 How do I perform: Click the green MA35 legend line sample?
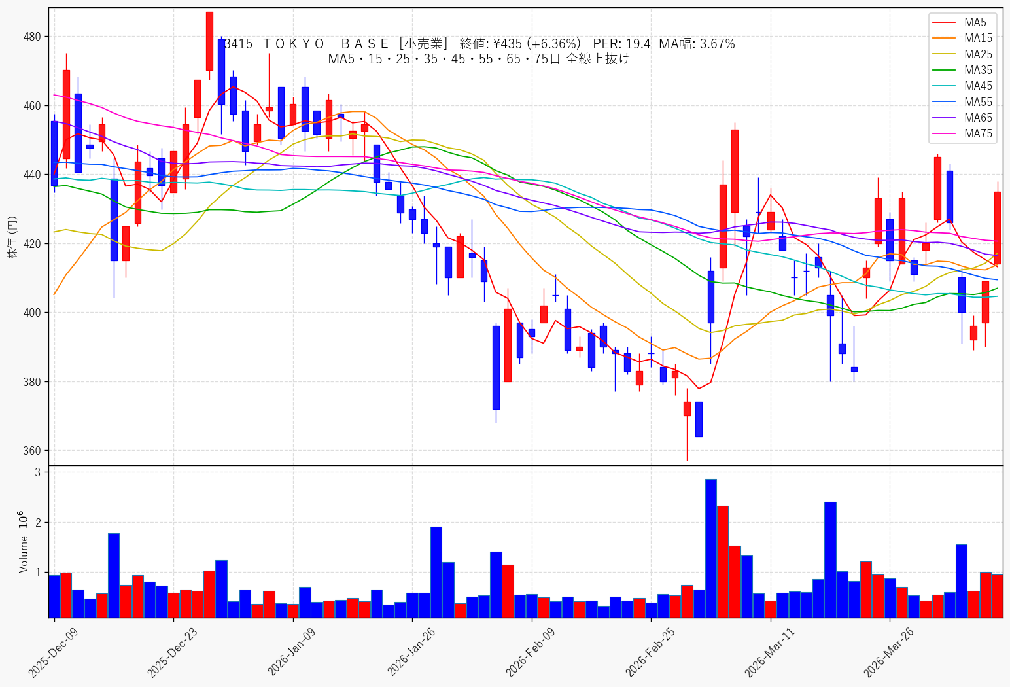pyautogui.click(x=945, y=71)
